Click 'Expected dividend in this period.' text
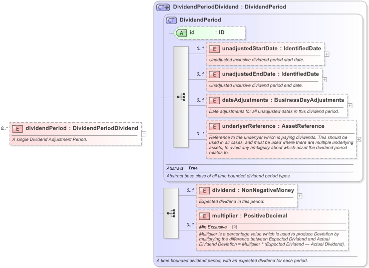Image resolution: width=369 pixels, height=268 pixels. [x=232, y=201]
